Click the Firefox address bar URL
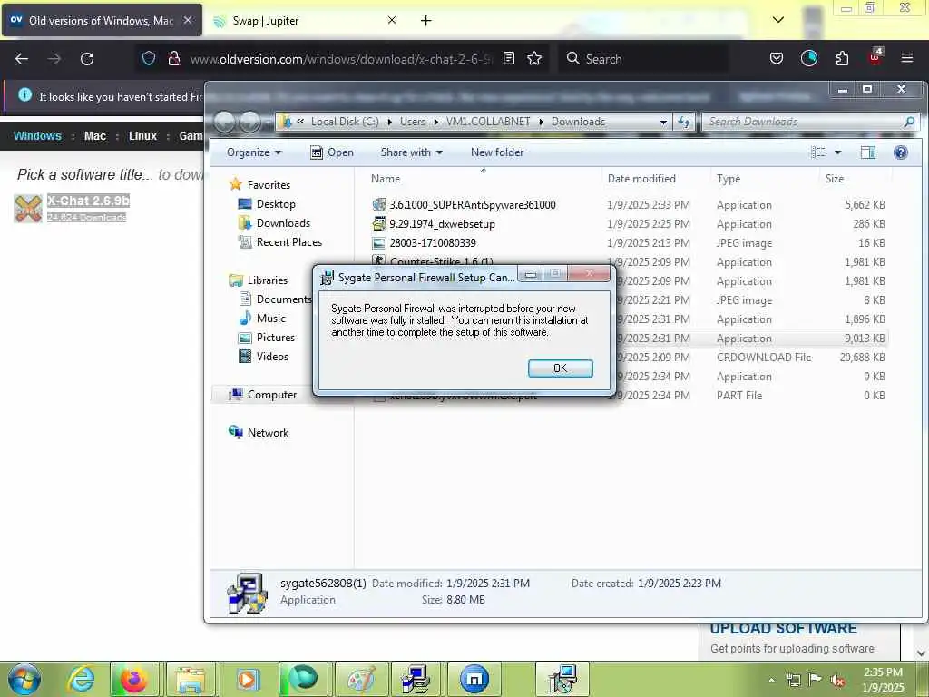929x697 pixels. (x=341, y=59)
